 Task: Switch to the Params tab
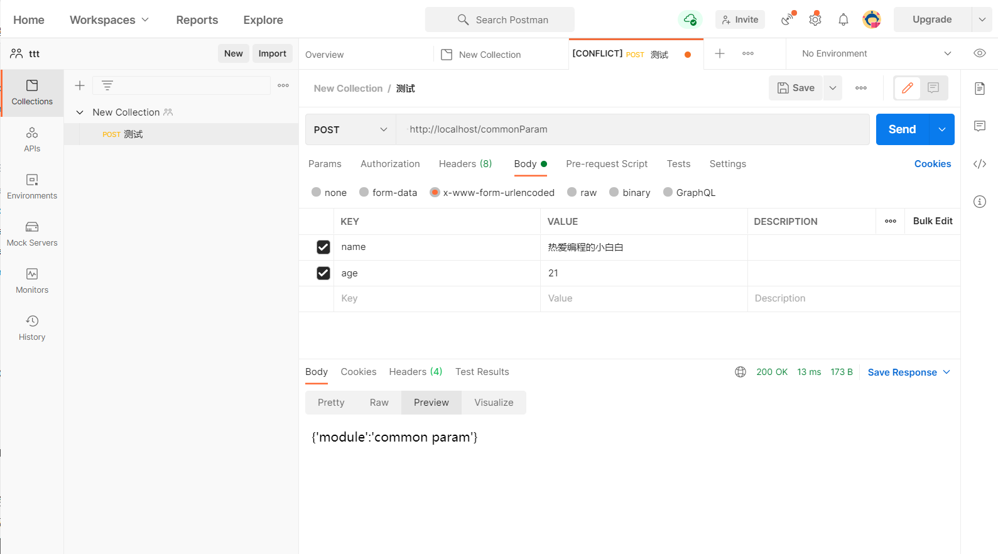point(325,164)
